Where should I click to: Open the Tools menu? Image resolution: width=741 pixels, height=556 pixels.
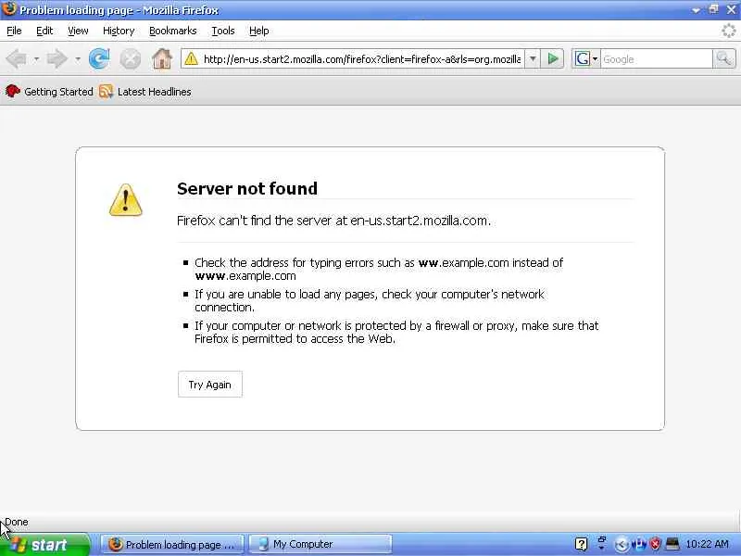point(223,31)
